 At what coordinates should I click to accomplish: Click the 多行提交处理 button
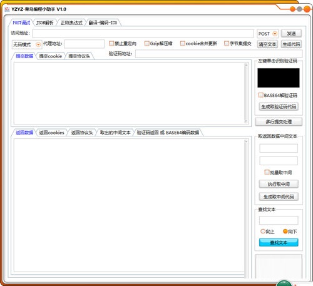(x=279, y=121)
